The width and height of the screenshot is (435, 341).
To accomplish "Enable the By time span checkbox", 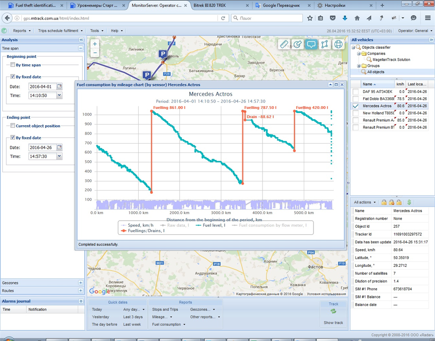I will 13,65.
